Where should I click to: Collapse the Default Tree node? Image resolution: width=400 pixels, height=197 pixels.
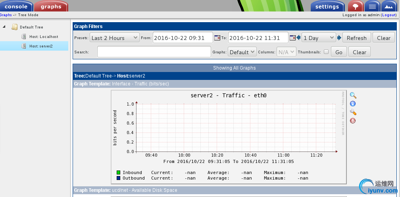(4, 26)
